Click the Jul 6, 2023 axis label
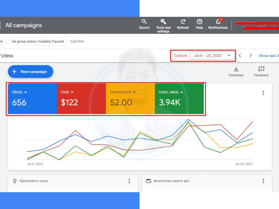279x209 pixels. click(x=35, y=164)
